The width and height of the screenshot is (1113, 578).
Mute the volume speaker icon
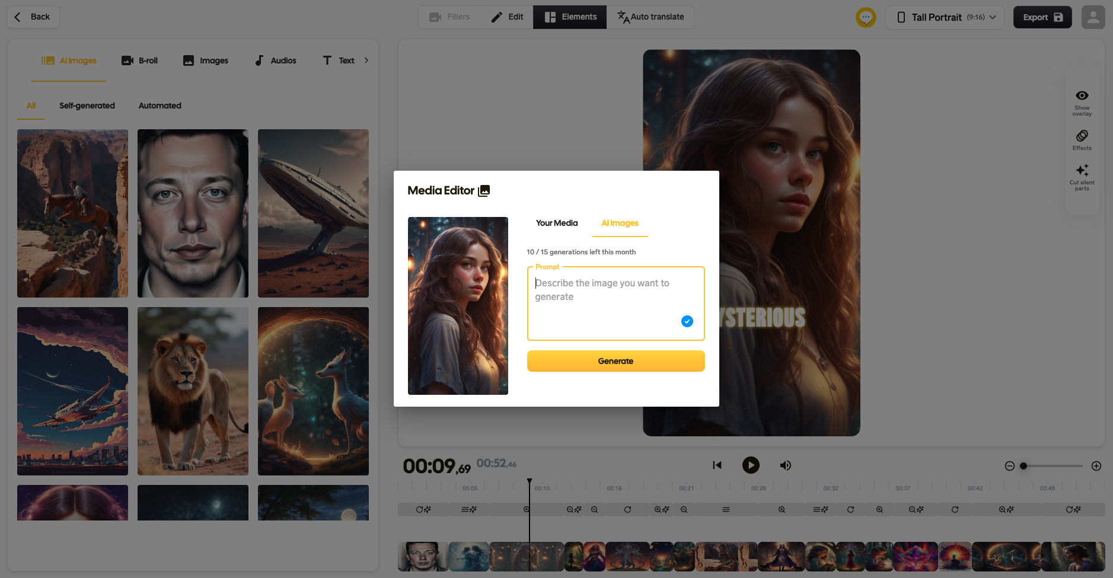[785, 465]
